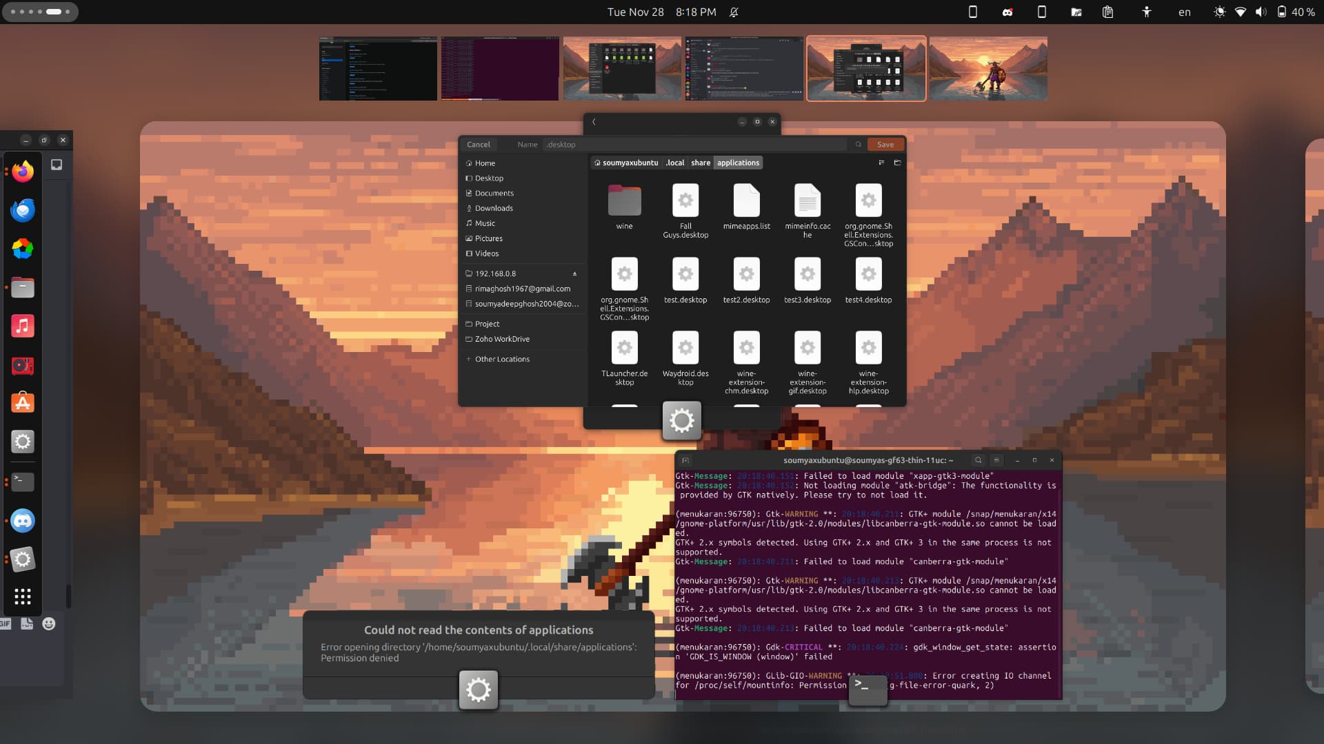Launch Thunderbird mail from the dock

(x=23, y=210)
